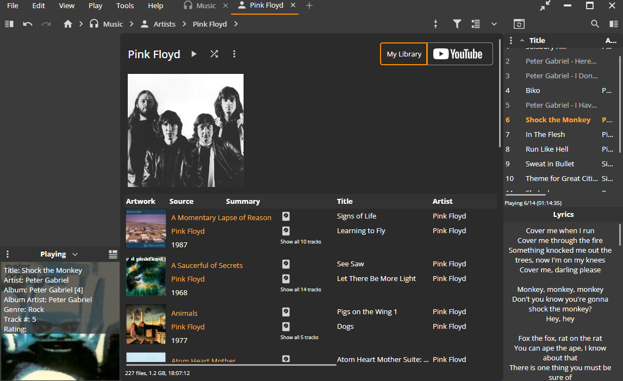Click the search magnifier icon
Screen dimensions: 623x381
595,24
